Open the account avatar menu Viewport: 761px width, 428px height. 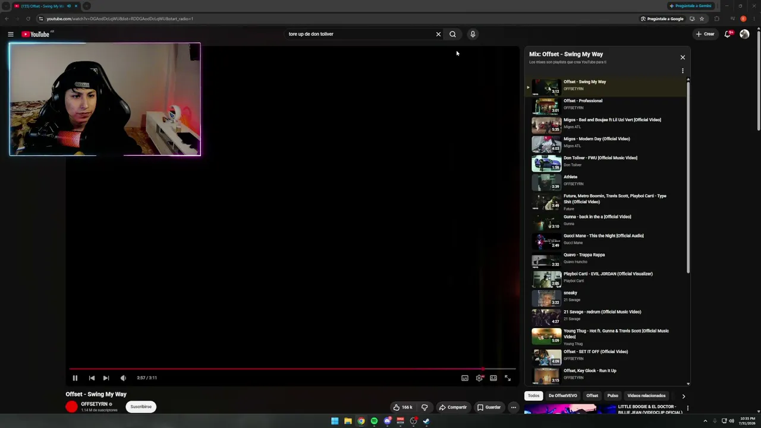point(744,34)
